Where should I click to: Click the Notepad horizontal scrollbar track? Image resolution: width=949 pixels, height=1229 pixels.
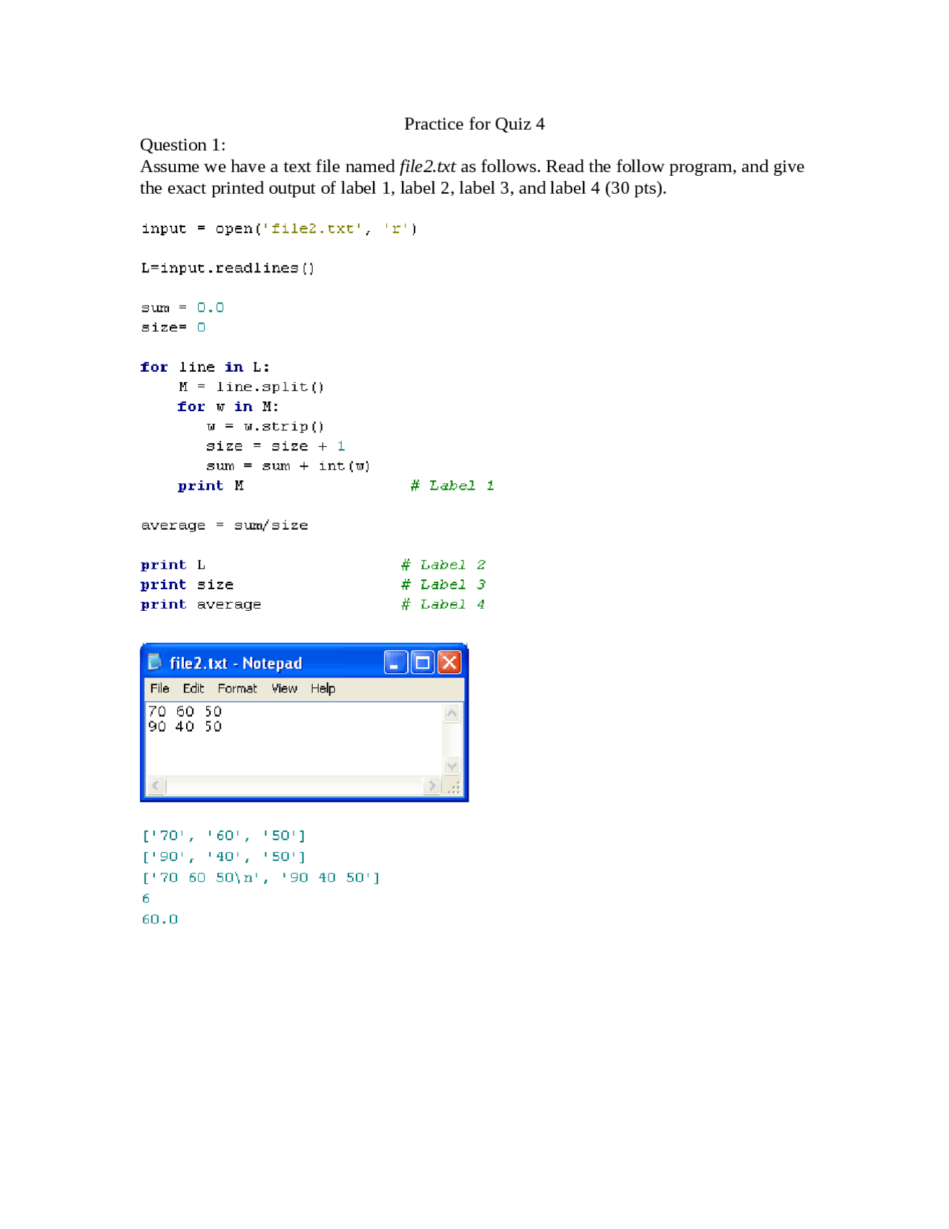[x=294, y=785]
